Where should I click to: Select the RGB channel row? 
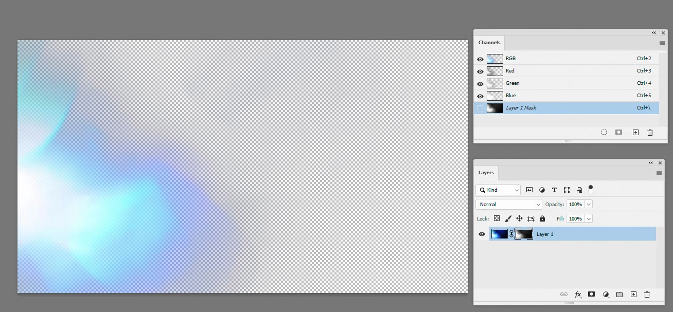[x=566, y=59]
